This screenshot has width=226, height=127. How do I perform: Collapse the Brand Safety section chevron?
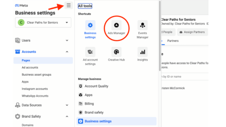point(67,117)
